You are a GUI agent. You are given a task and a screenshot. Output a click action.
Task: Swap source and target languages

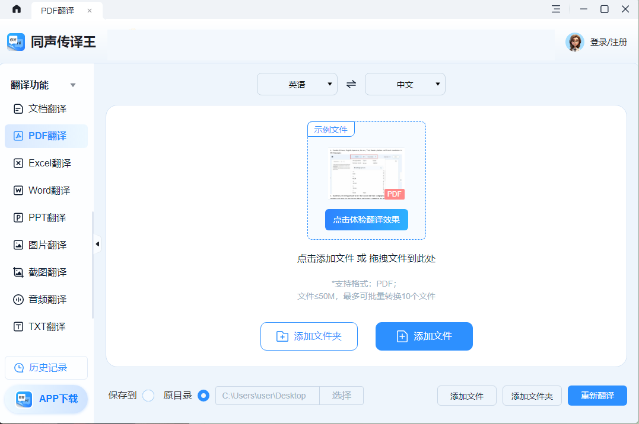click(351, 84)
